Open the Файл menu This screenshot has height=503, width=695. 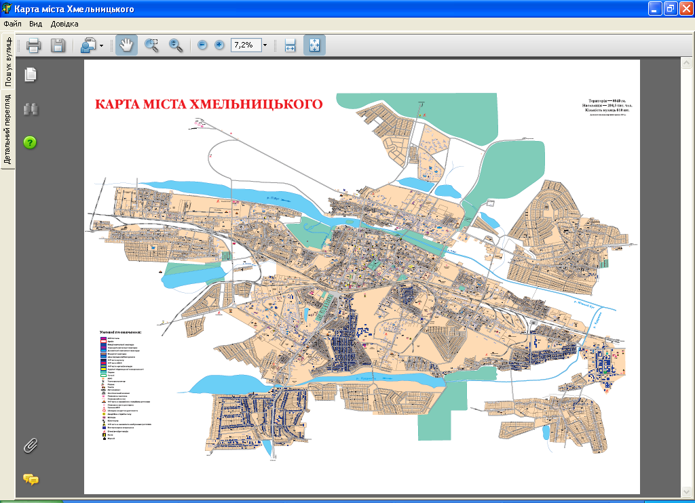tap(13, 24)
